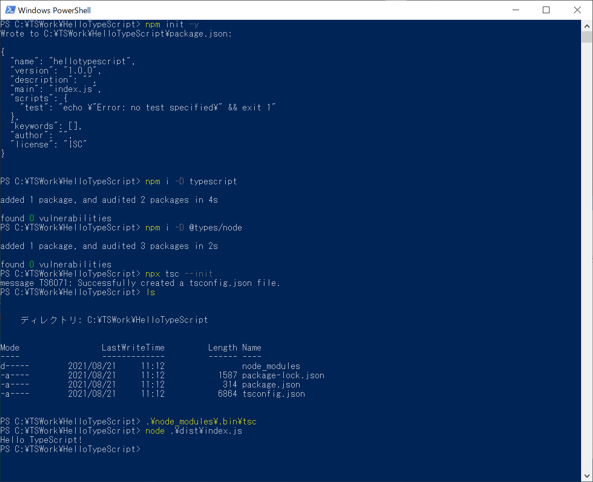Click the 'Windows PowerShell' title text

(55, 10)
